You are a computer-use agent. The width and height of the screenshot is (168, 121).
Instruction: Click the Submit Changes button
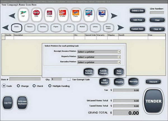coord(103,72)
